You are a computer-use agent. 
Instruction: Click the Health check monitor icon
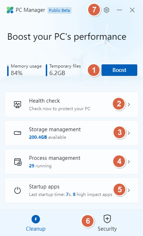[18, 104]
